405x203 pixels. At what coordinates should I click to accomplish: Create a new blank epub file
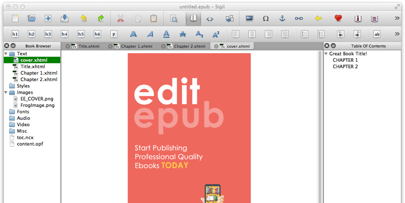15,18
